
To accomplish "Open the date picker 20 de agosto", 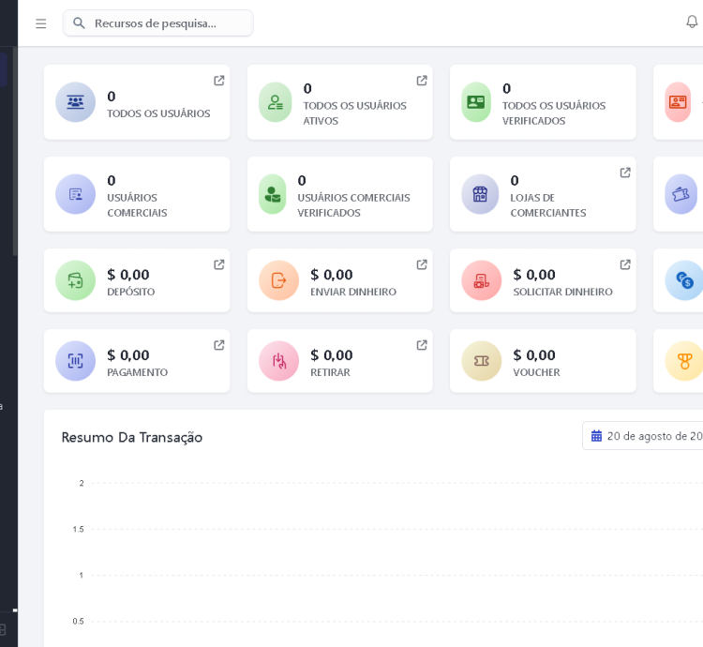I will [x=643, y=436].
